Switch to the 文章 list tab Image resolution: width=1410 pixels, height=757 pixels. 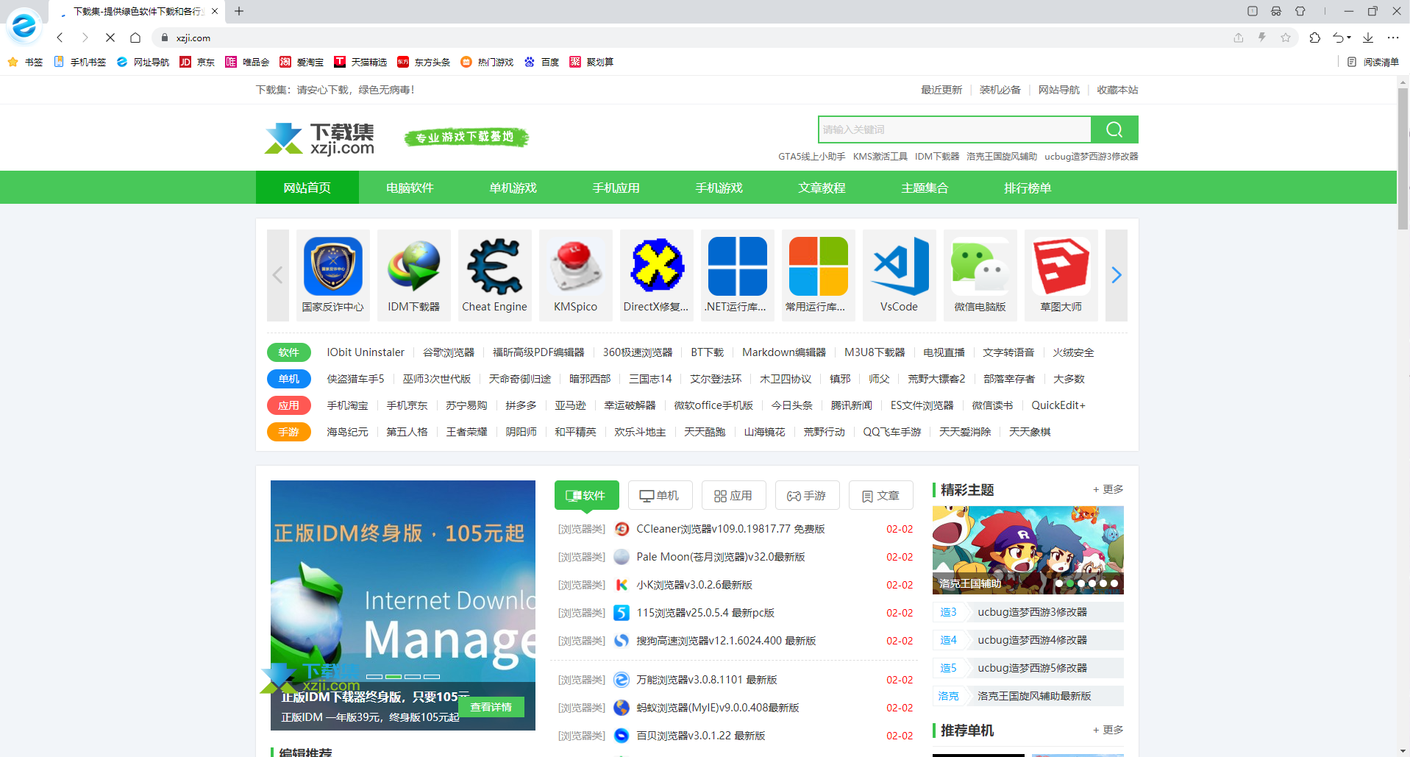point(881,495)
